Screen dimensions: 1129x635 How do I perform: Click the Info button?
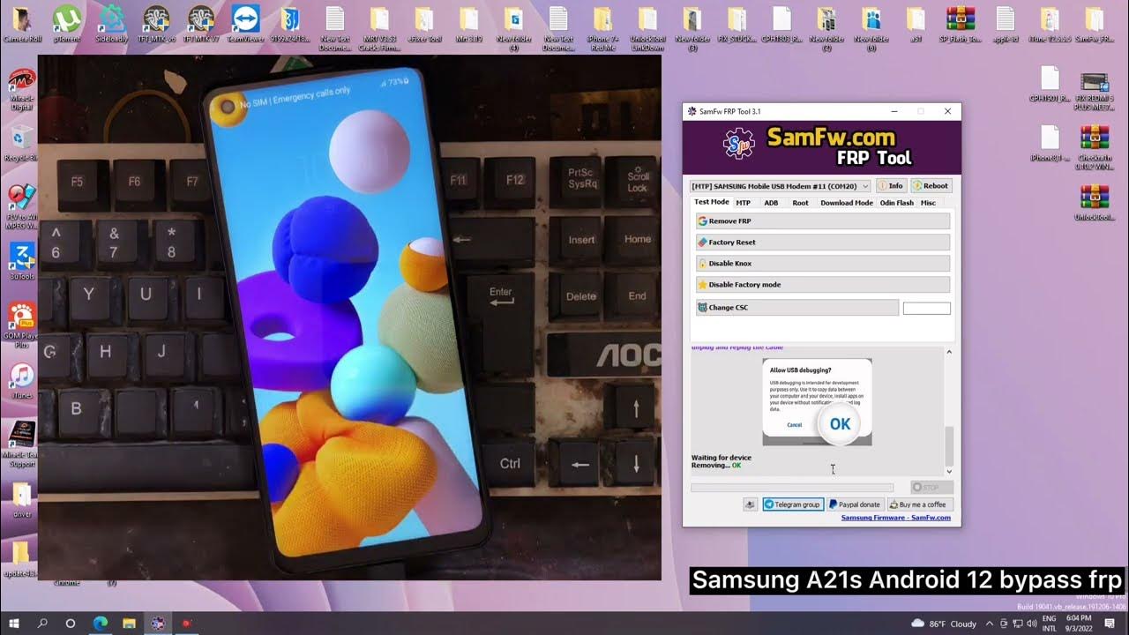click(891, 186)
